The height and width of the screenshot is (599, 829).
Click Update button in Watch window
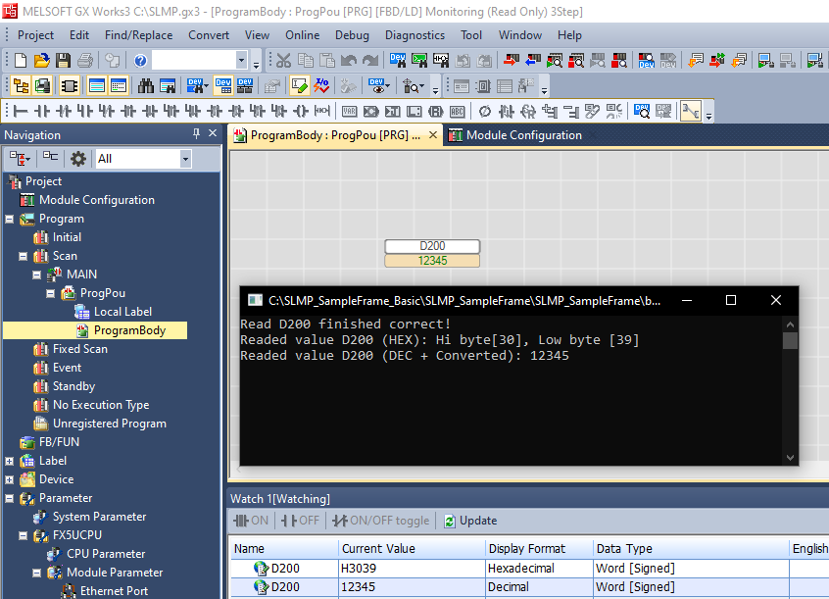click(470, 521)
